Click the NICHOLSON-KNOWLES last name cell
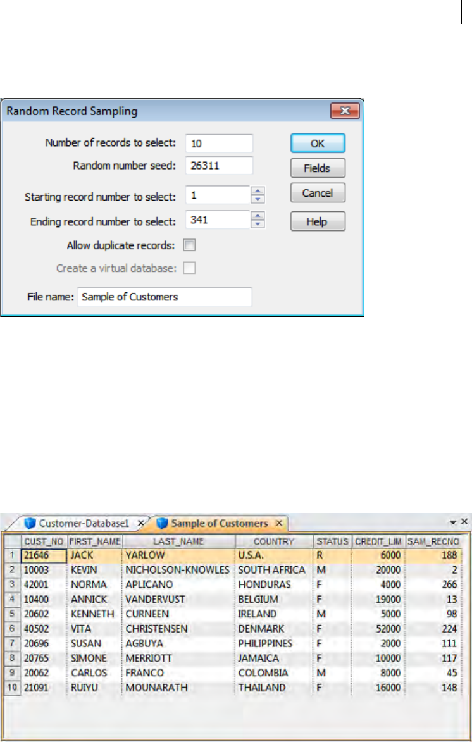 178,570
